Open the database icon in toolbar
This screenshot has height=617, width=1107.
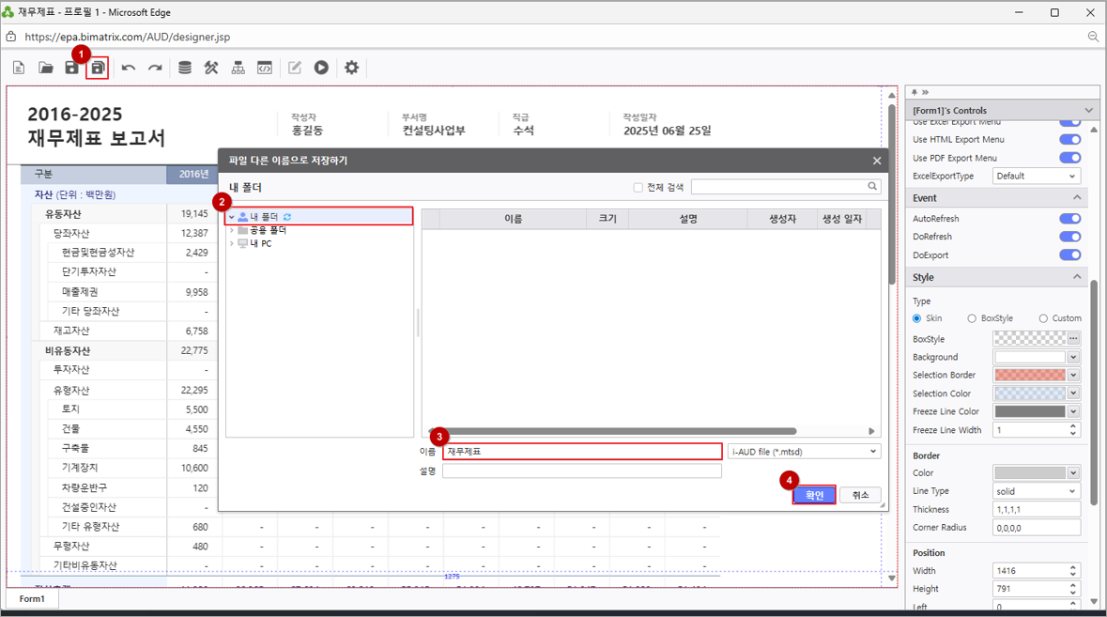185,68
